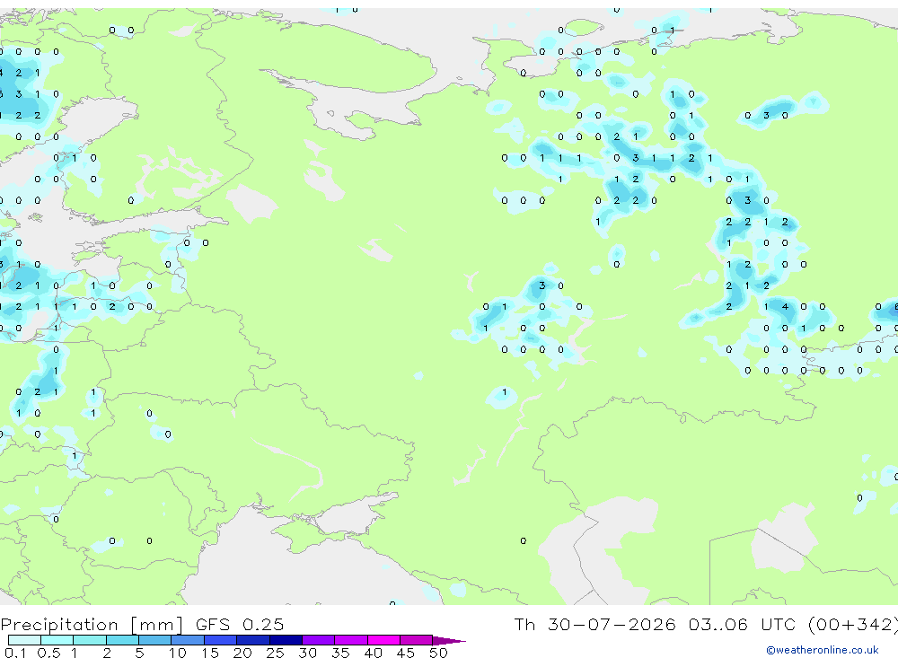
Task: Select the '50' legend scale label
Action: click(x=438, y=653)
